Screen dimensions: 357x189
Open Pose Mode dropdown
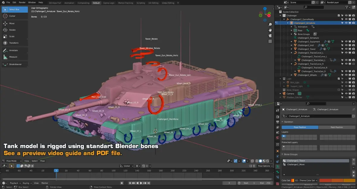(12, 161)
